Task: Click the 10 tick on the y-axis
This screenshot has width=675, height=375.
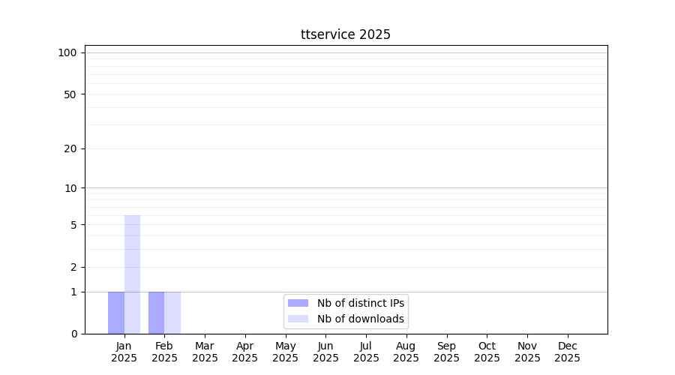Action: 70,188
